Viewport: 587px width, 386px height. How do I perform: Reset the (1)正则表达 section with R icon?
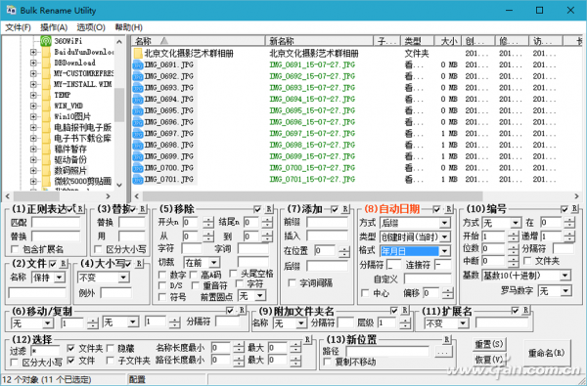[80, 209]
